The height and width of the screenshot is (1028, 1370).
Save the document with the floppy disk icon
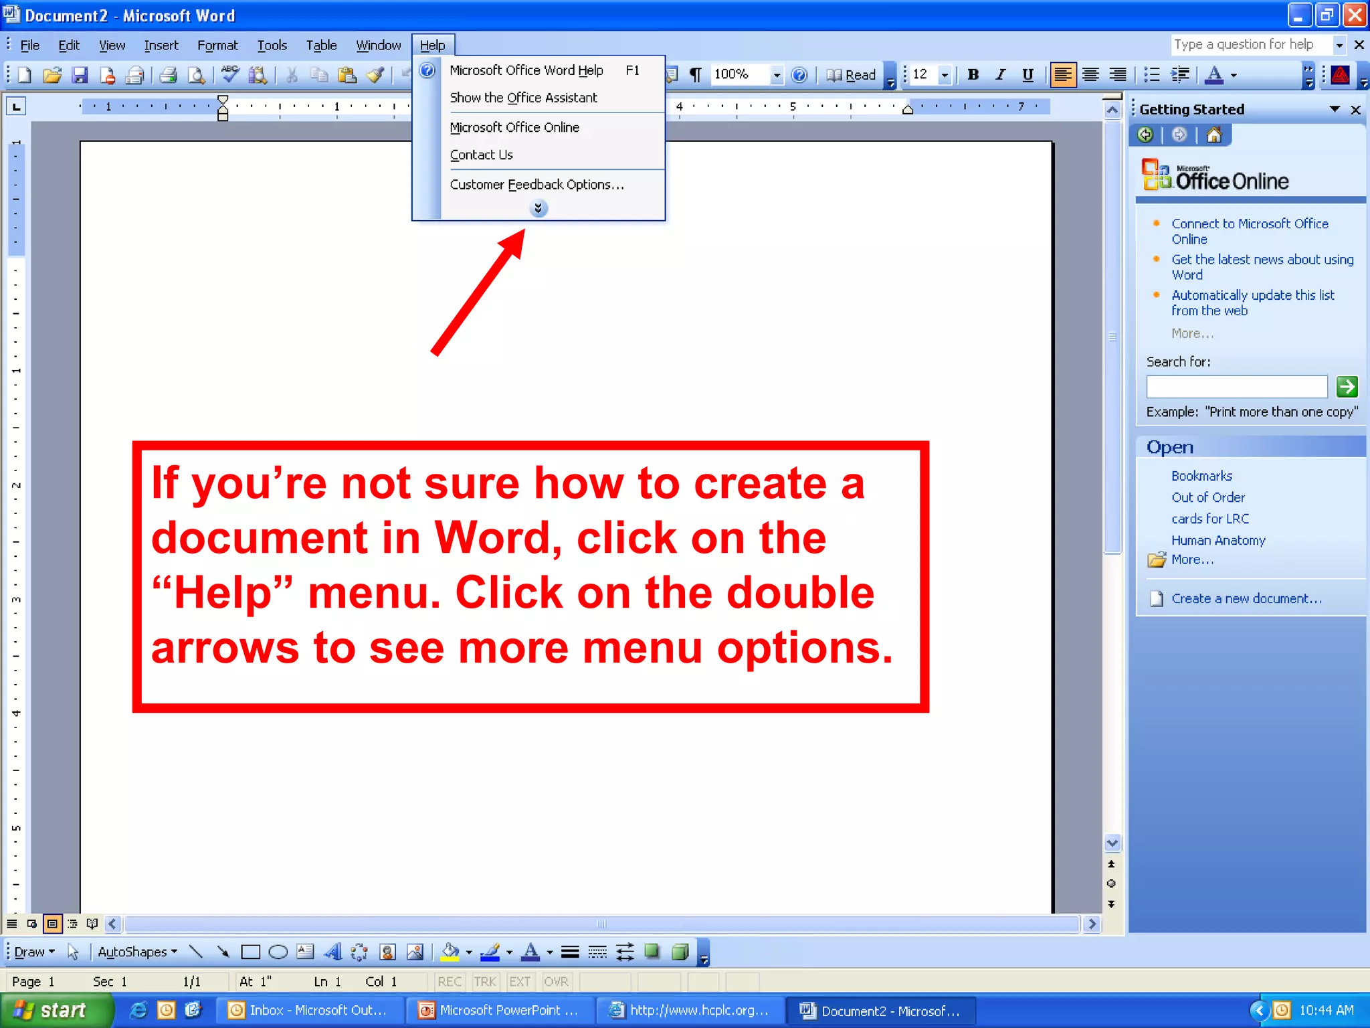pos(80,75)
